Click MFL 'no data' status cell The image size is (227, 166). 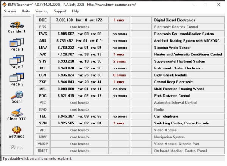point(120,89)
